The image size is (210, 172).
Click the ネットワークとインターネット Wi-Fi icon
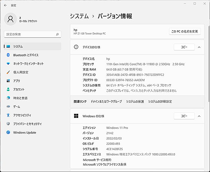click(x=8, y=63)
